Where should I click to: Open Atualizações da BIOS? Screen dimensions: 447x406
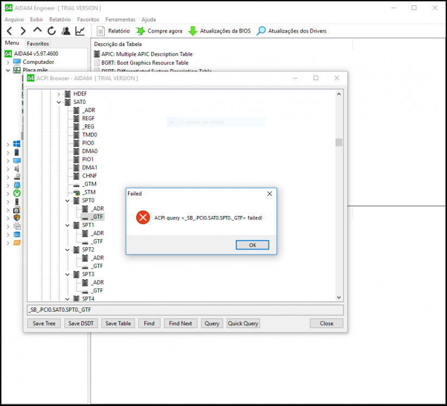coord(220,31)
